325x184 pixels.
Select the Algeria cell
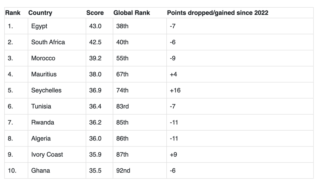tap(41, 138)
